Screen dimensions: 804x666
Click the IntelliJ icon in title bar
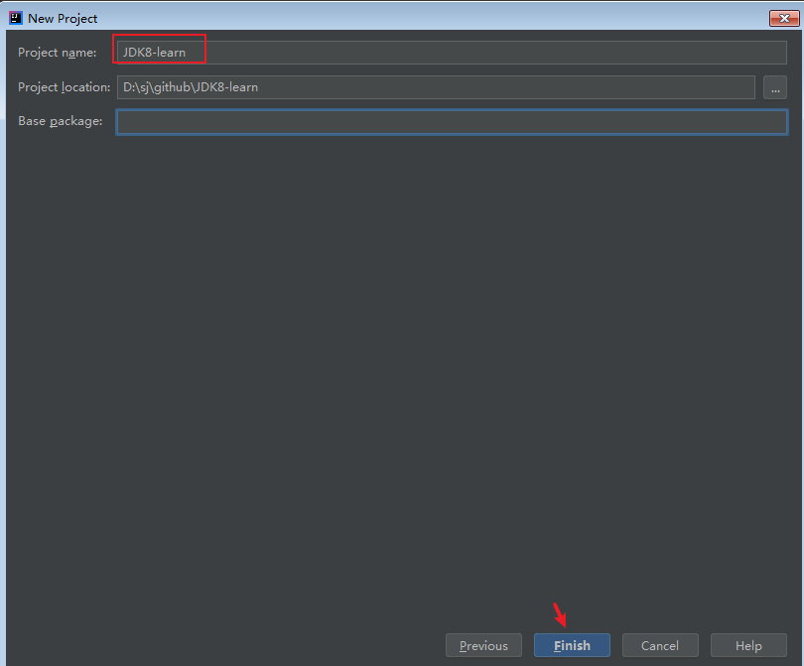(x=15, y=18)
